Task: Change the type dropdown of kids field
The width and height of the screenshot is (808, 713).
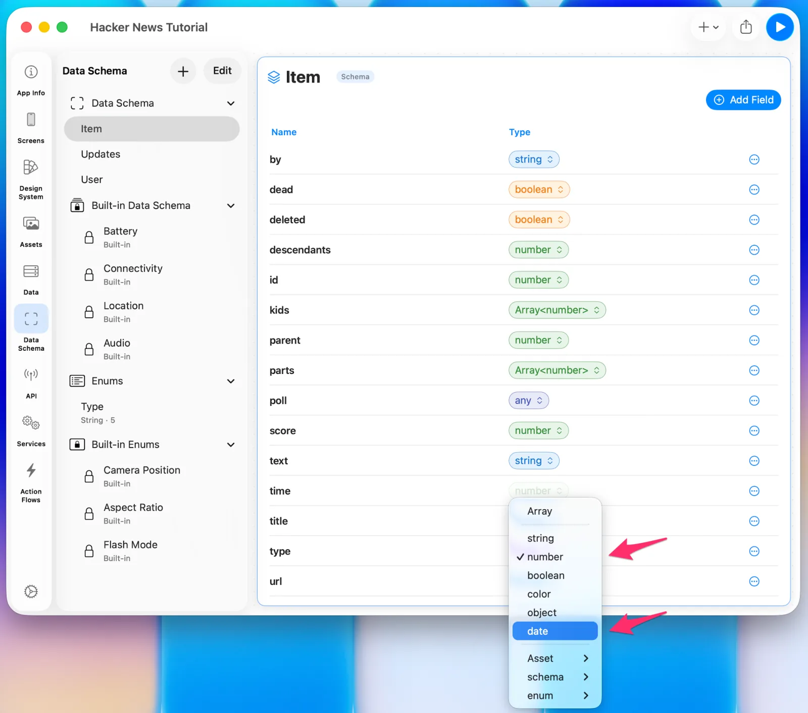Action: point(557,310)
